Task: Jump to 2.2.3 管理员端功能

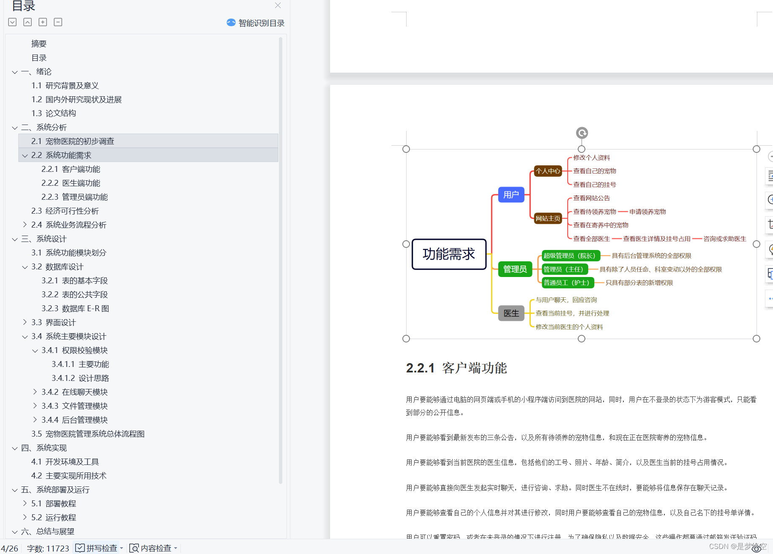Action: 74,197
